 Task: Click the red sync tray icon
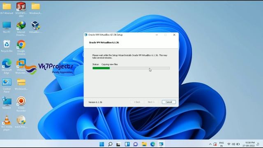coord(215,144)
